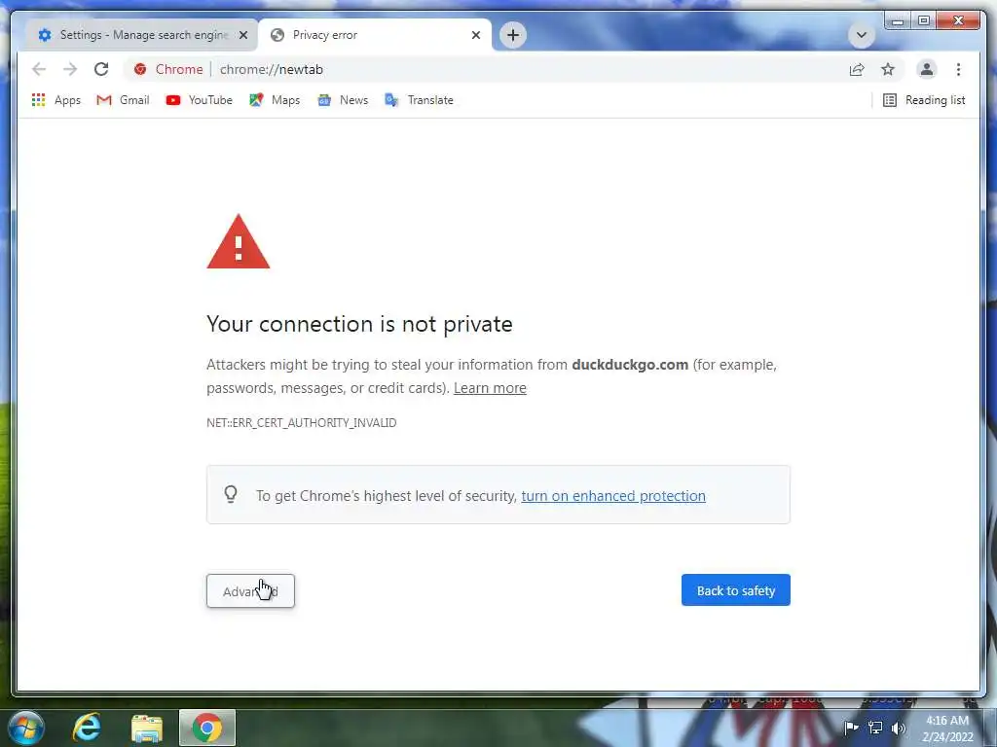Open a new tab with the plus button
997x747 pixels.
point(512,35)
